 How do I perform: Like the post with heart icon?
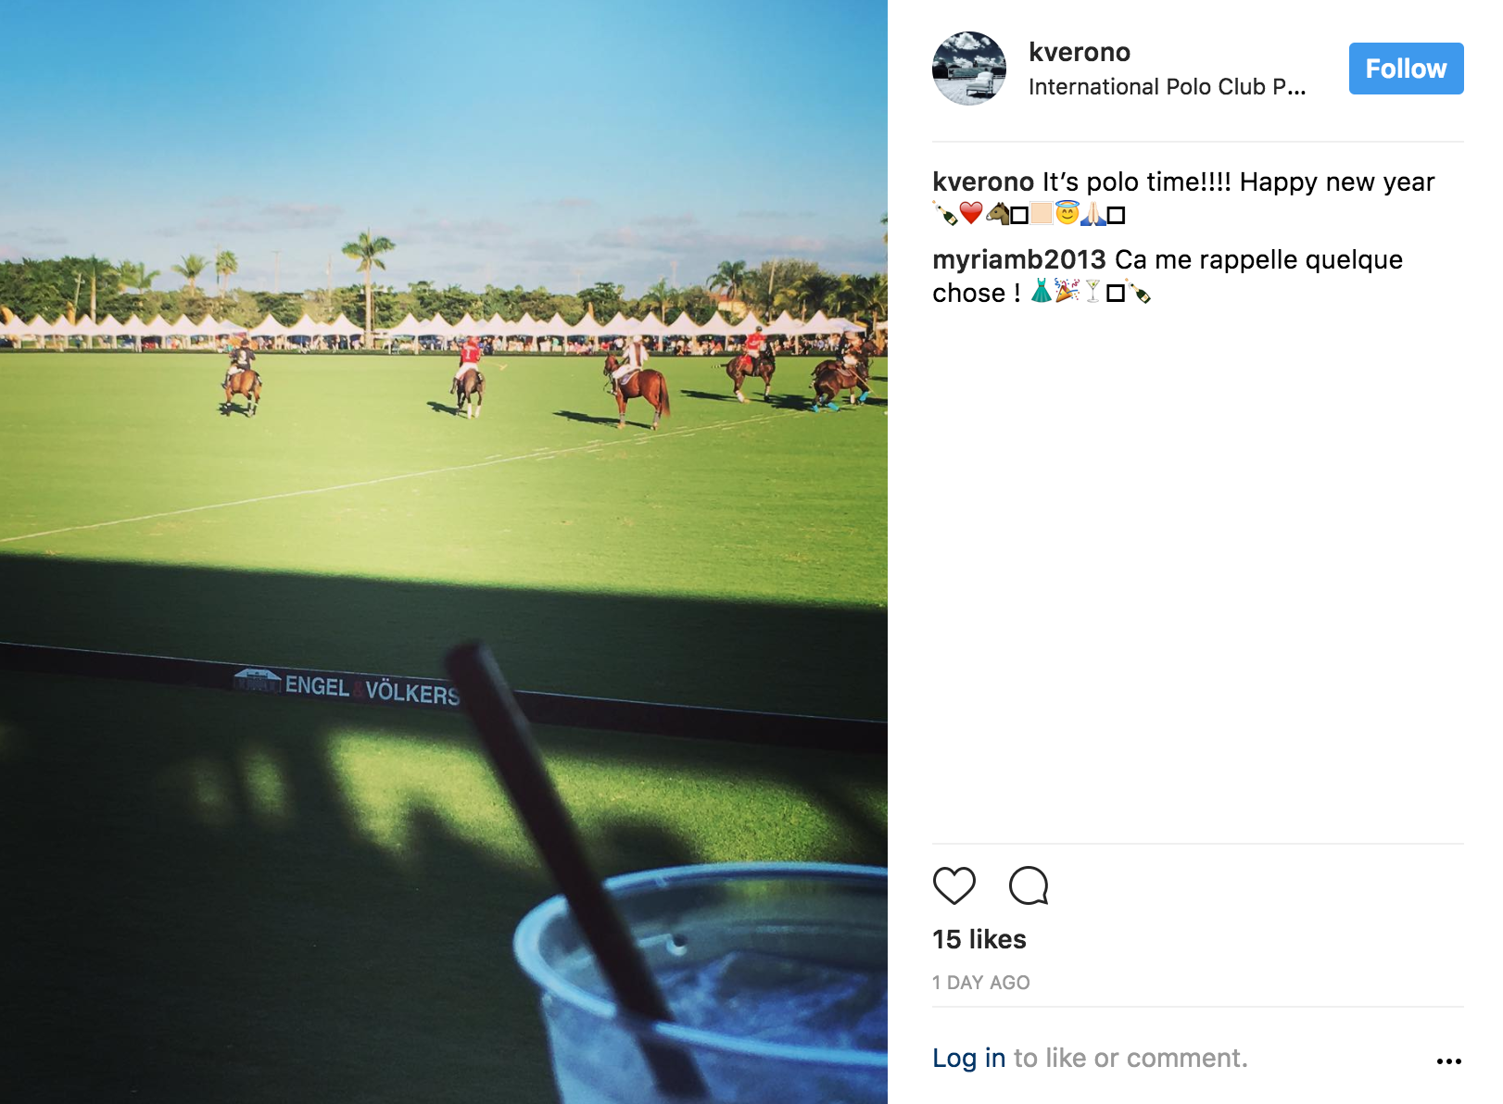(x=954, y=885)
